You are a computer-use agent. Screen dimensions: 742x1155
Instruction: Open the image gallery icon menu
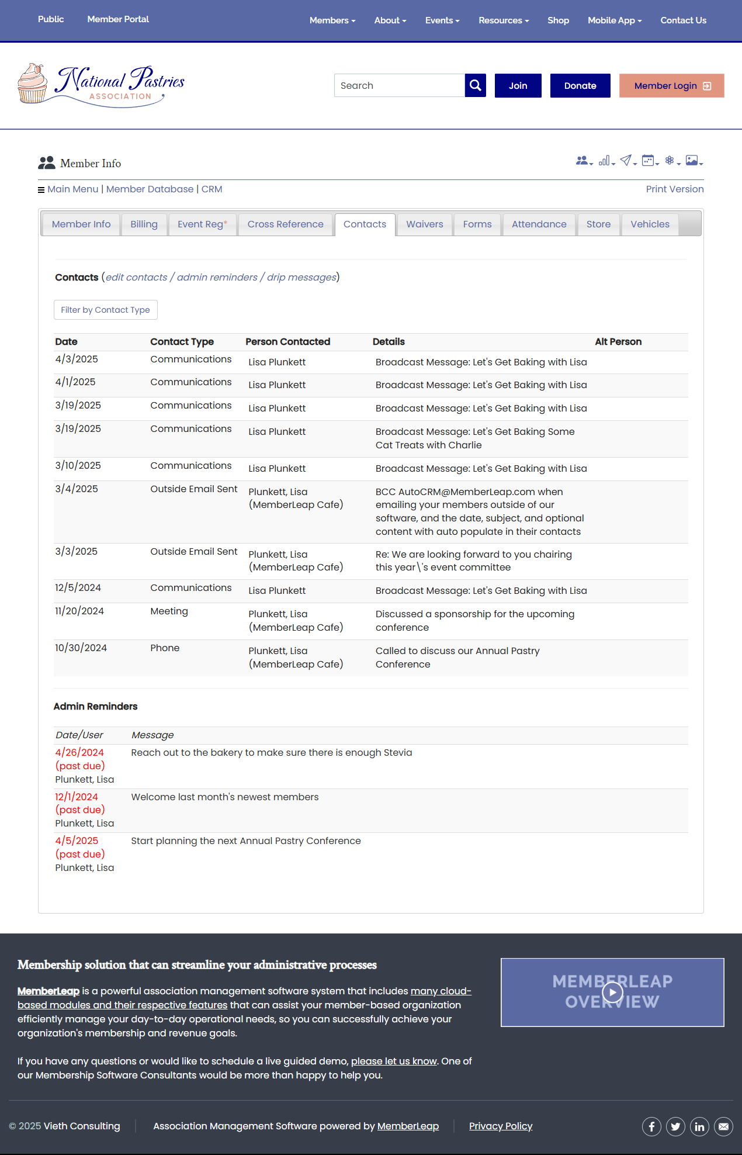[694, 161]
